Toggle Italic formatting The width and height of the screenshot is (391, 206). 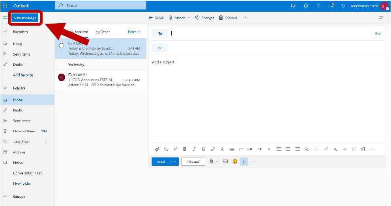point(194,149)
